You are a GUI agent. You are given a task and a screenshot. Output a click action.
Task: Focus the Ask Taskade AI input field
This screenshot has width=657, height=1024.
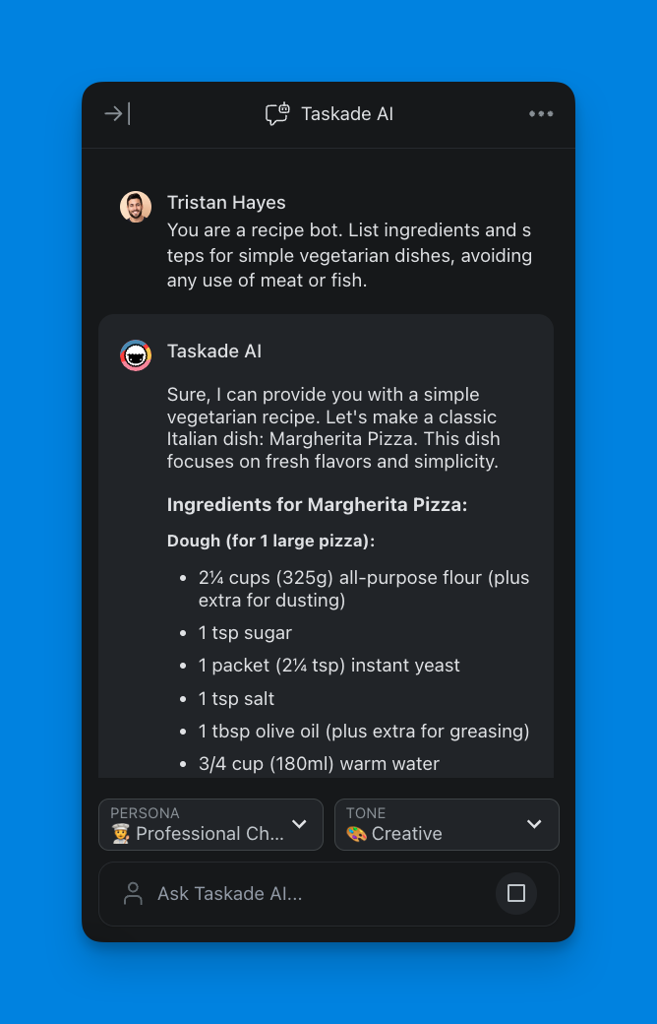coord(315,894)
